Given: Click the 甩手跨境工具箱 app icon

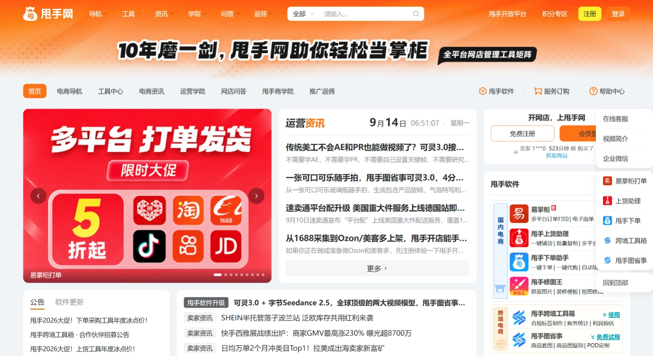Looking at the screenshot, I should point(519,318).
